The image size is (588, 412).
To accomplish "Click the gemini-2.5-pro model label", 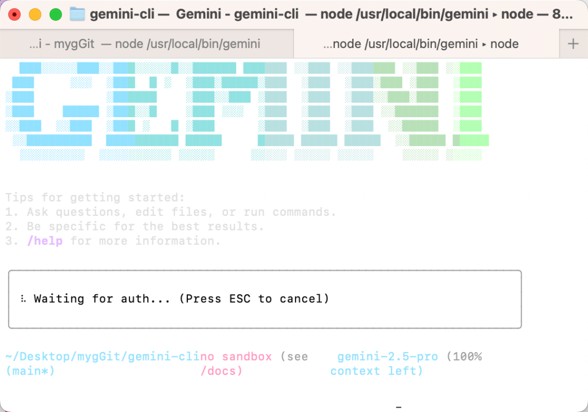I will (388, 356).
